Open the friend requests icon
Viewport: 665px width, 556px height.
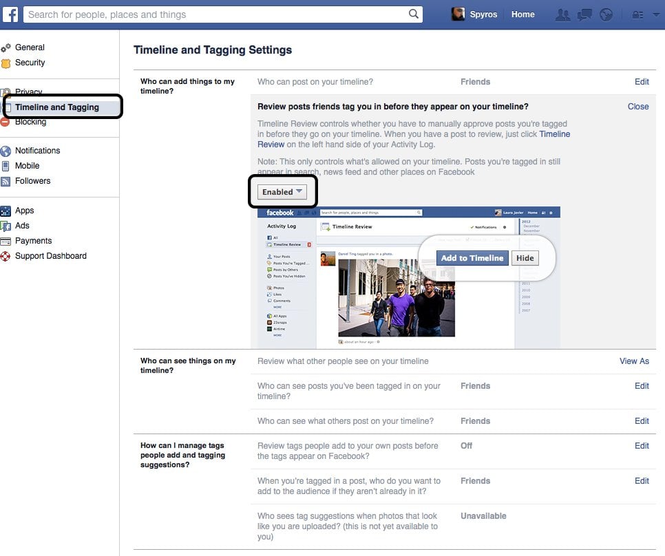563,15
